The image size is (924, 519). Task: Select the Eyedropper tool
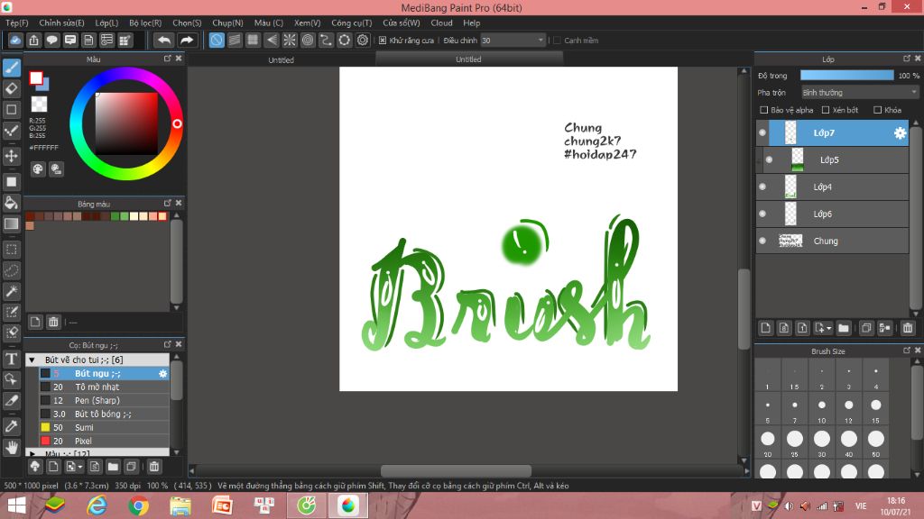[11, 426]
